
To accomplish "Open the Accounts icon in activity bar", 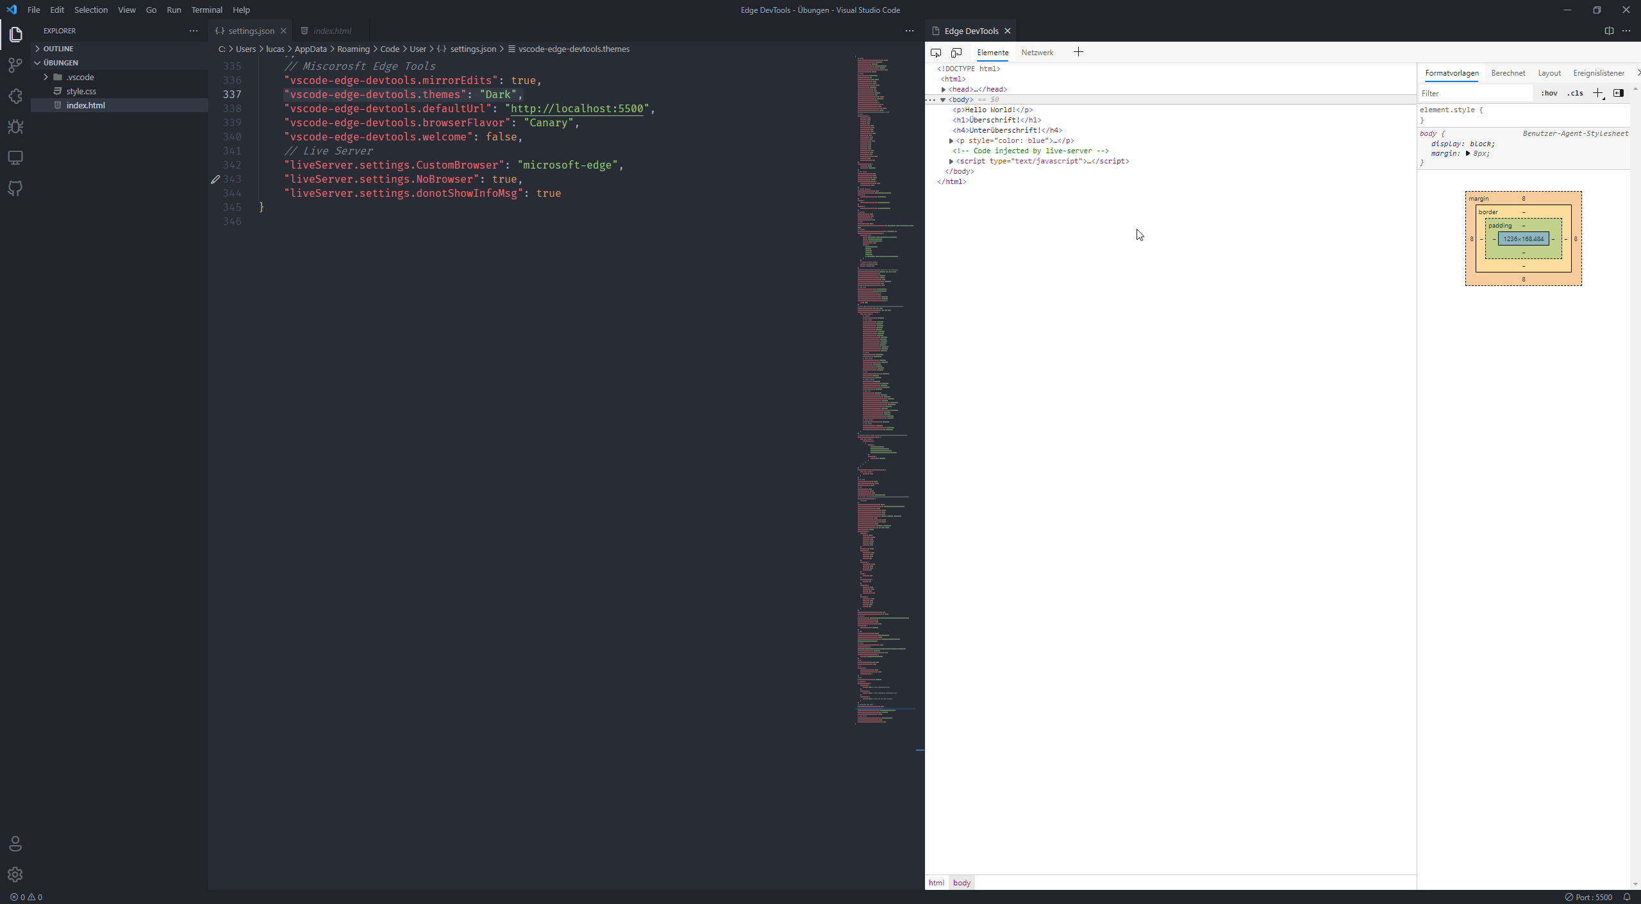I will [15, 844].
